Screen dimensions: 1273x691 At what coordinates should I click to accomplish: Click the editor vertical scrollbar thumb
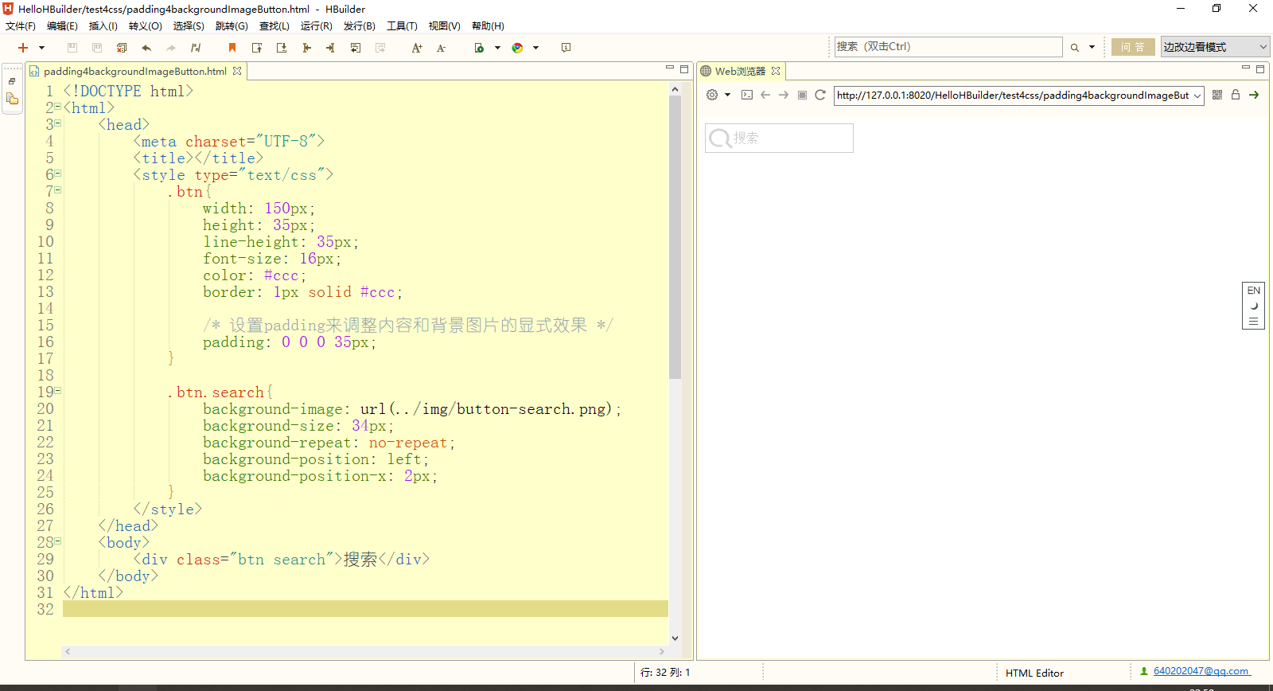(675, 237)
